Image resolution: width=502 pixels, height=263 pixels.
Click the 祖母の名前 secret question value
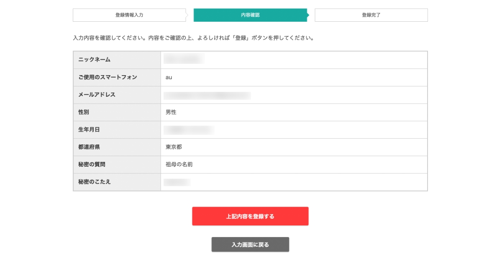179,164
